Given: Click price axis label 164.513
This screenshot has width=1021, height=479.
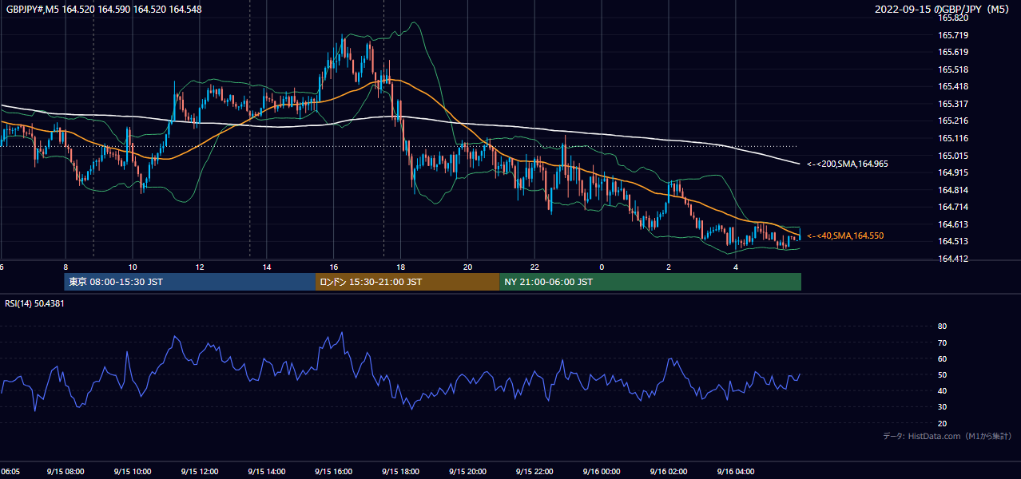Looking at the screenshot, I should pos(953,242).
